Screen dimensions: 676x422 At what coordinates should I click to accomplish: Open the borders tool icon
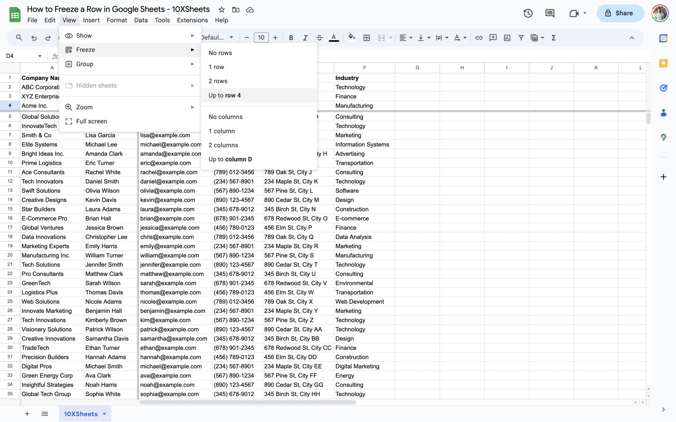366,38
